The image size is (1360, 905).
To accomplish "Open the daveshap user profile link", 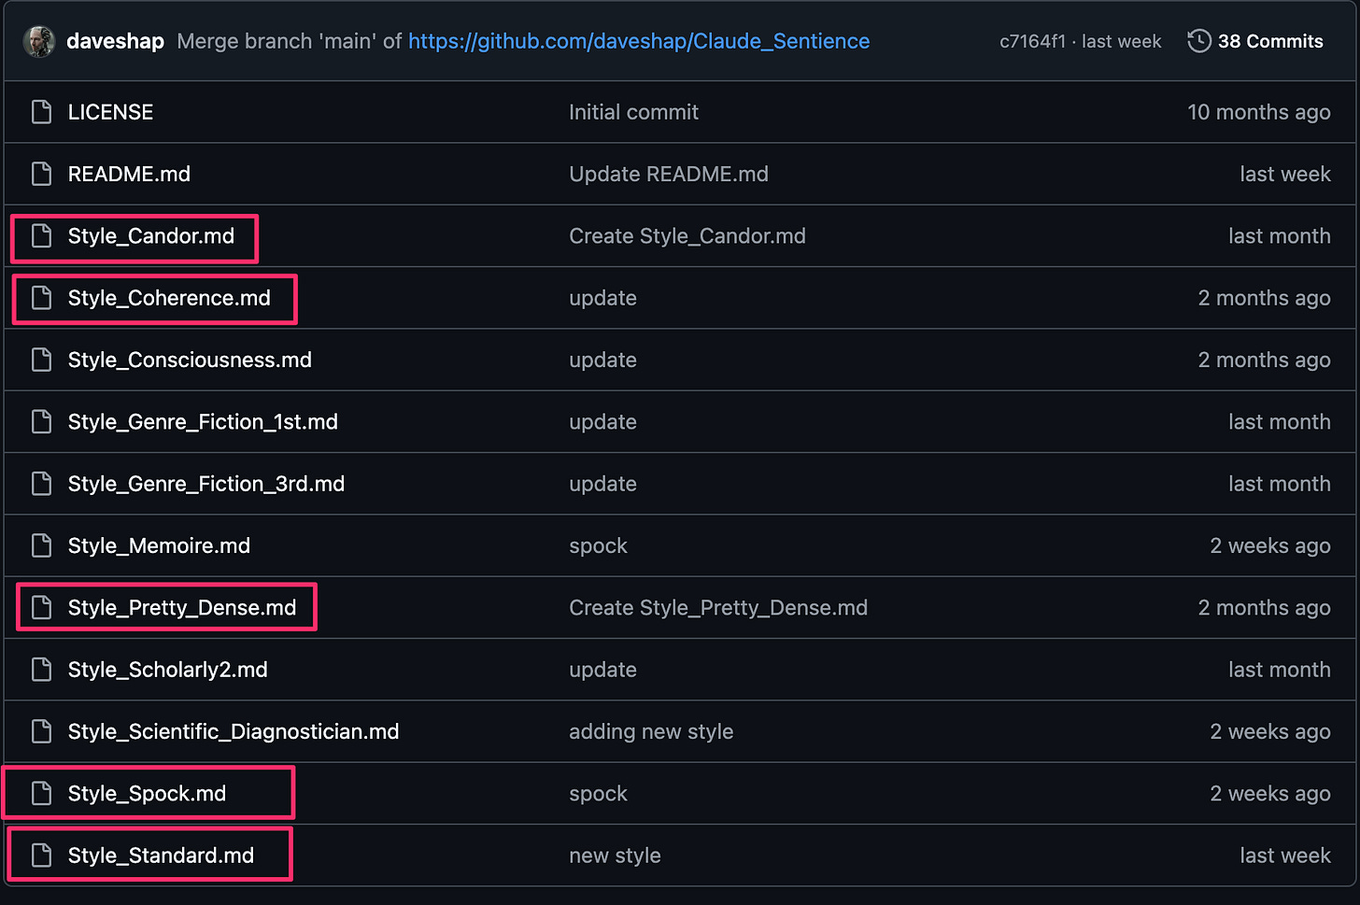I will (116, 41).
